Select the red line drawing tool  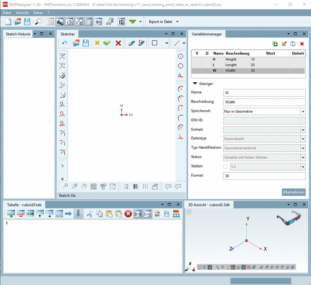(177, 43)
